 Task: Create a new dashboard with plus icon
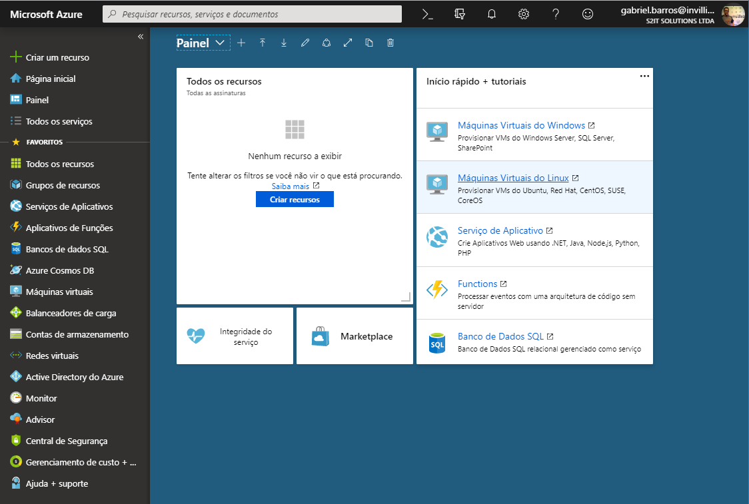[x=241, y=43]
